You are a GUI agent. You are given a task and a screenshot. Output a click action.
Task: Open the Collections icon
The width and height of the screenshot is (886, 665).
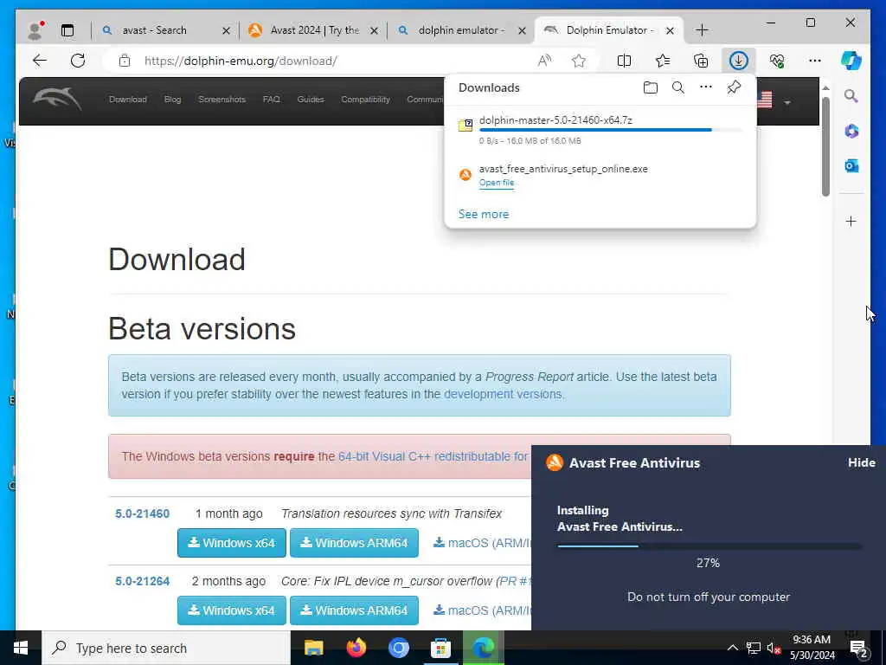[x=701, y=61]
